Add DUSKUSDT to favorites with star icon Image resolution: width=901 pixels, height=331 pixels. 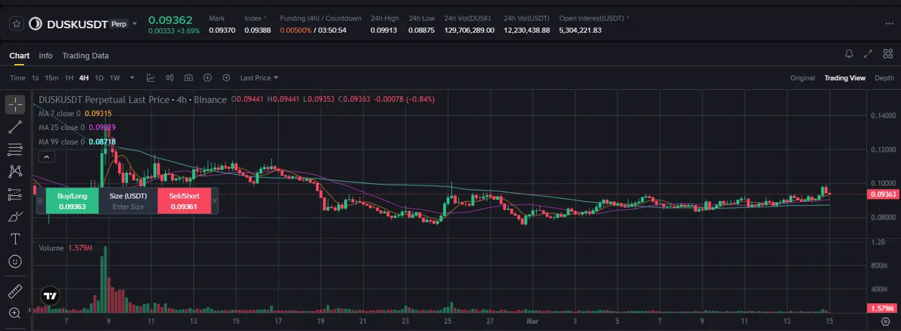click(x=16, y=24)
